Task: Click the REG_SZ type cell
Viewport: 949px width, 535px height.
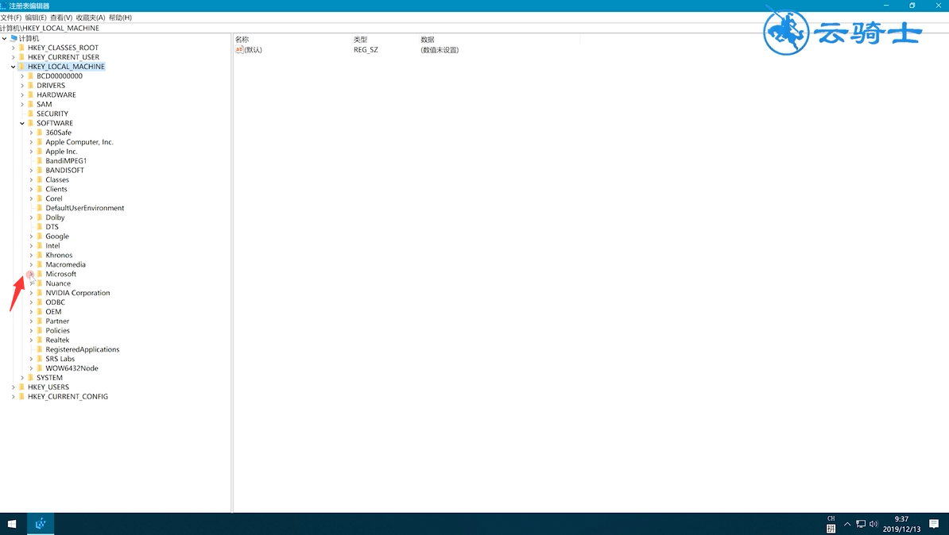Action: tap(366, 49)
